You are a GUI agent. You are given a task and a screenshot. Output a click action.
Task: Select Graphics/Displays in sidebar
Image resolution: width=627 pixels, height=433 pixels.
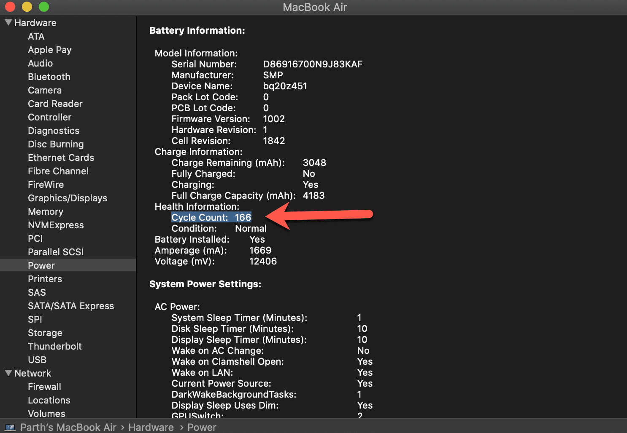68,198
